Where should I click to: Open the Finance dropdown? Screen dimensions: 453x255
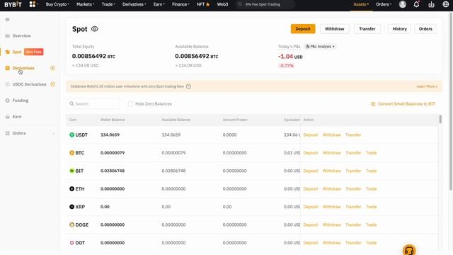point(180,4)
